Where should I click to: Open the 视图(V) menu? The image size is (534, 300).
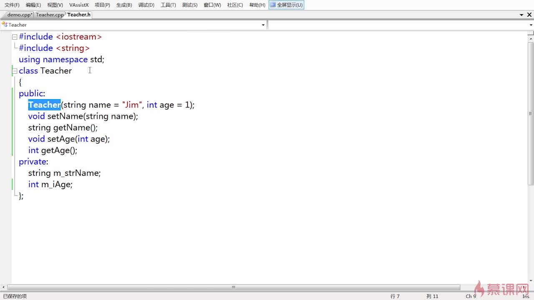click(x=55, y=5)
